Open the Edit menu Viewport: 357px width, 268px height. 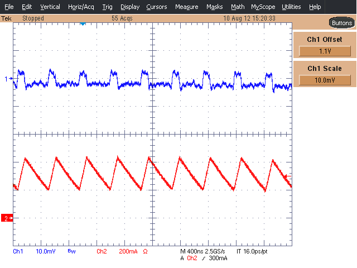27,7
